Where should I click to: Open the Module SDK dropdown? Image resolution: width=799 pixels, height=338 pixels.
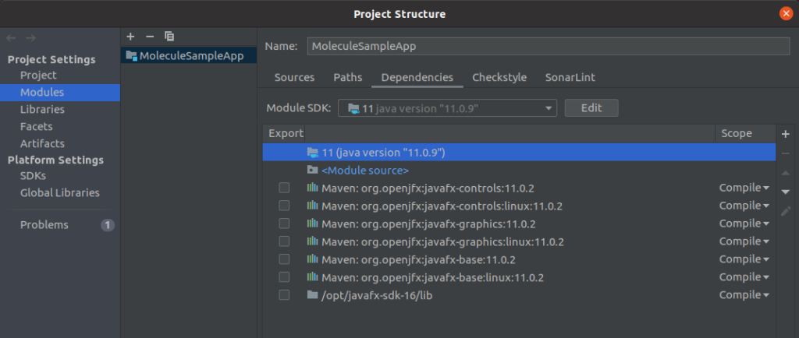[x=447, y=107]
